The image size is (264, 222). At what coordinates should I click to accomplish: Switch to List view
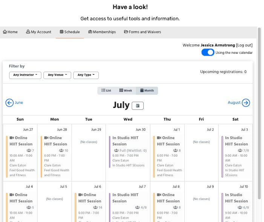coord(106,91)
